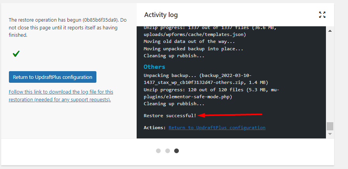Click the scrollbar up arrow in log
The image size is (348, 169).
click(x=330, y=31)
